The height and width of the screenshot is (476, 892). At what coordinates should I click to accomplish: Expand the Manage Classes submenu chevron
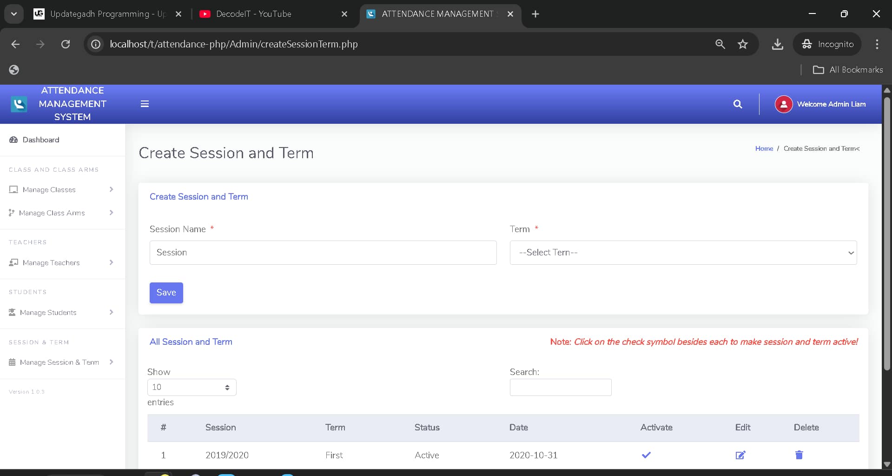click(111, 189)
